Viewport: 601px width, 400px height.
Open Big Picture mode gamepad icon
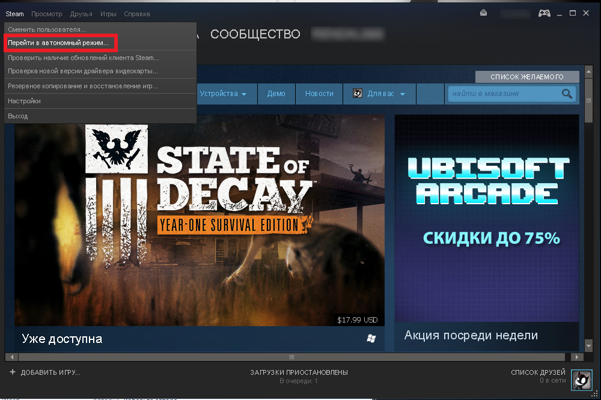[x=545, y=13]
